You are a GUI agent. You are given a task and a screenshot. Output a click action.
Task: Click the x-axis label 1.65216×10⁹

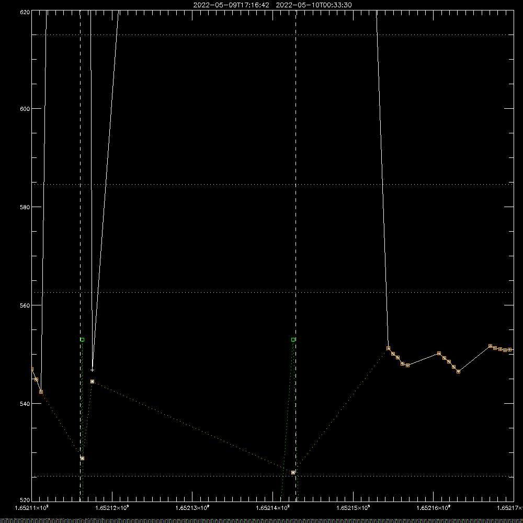[433, 508]
